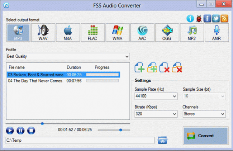
Task: Stop playback
Action: (x=31, y=131)
